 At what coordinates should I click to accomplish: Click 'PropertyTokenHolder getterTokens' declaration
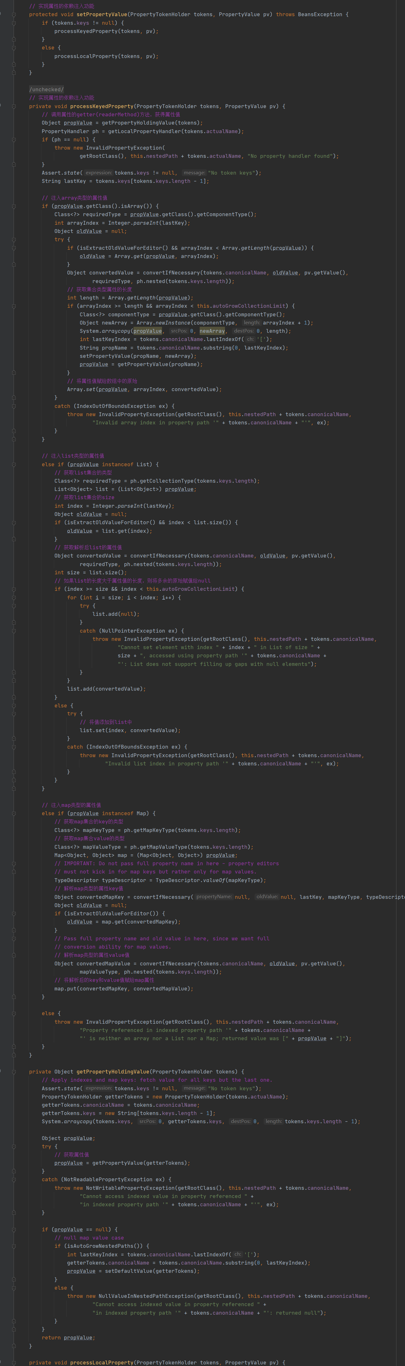pyautogui.click(x=92, y=1096)
